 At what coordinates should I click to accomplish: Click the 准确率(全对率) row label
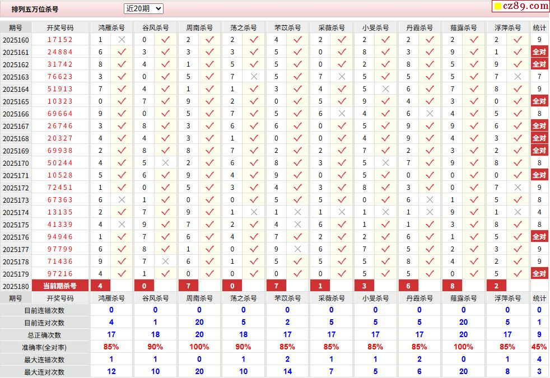(x=44, y=348)
